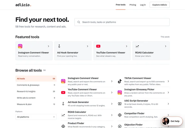Focus the Search tools, tasks or platforms field
Image resolution: width=185 pixels, height=128 pixels.
[x=122, y=22]
